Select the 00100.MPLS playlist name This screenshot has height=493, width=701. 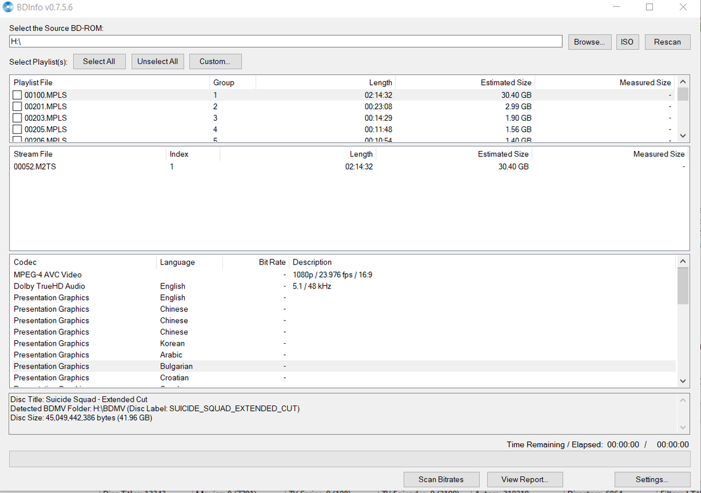tap(46, 95)
